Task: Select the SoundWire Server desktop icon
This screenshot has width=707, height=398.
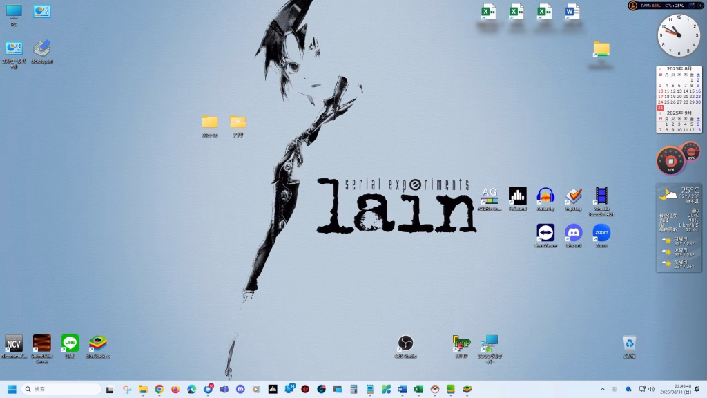Action: tap(42, 348)
